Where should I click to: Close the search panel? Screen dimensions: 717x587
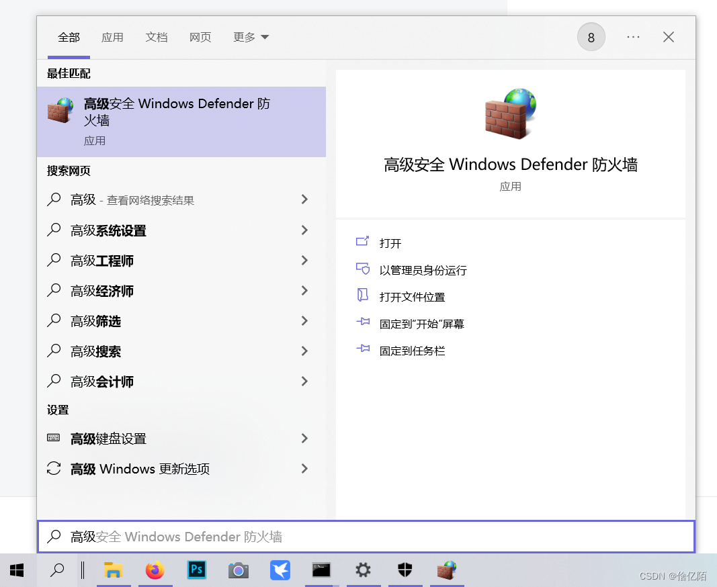click(x=669, y=37)
